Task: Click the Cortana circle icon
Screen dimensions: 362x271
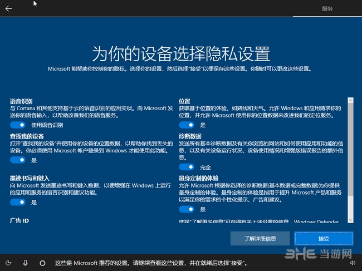Action: tap(42, 263)
